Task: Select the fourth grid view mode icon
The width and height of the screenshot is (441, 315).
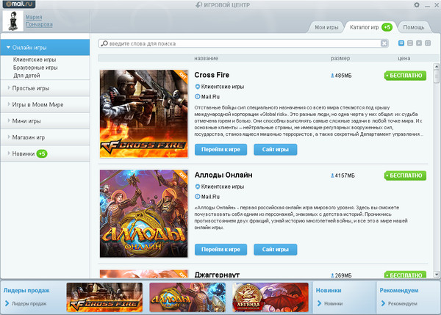Action: (x=428, y=43)
